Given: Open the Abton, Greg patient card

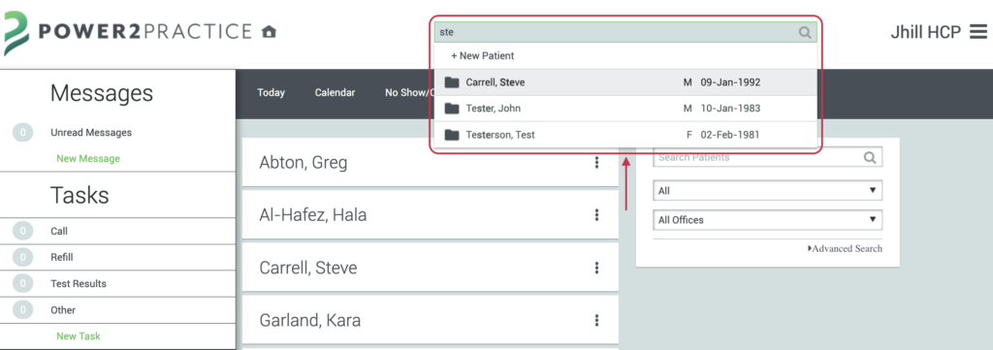Looking at the screenshot, I should tap(430, 163).
